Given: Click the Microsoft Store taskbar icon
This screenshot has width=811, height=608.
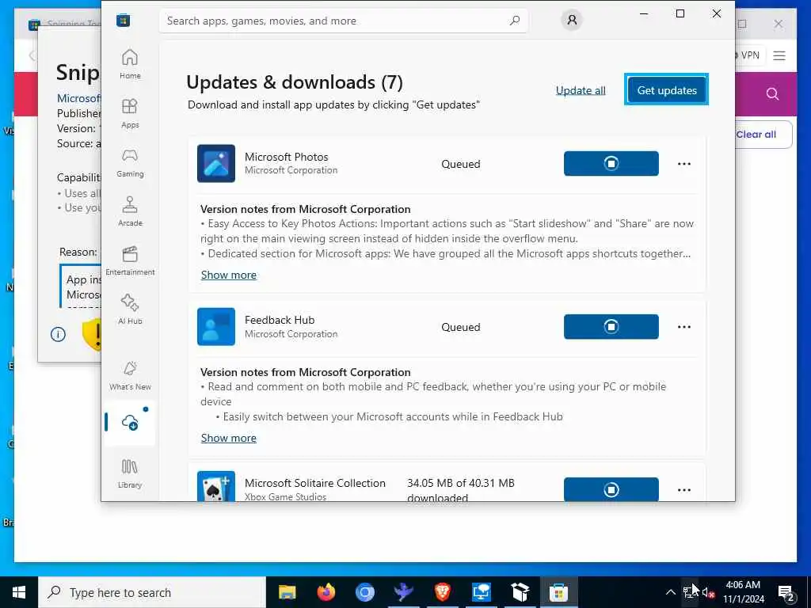Looking at the screenshot, I should tap(558, 592).
